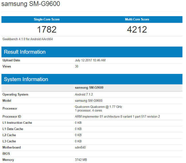Click the BIOS row label
Viewport: 186px width, 163px height.
click(6, 154)
